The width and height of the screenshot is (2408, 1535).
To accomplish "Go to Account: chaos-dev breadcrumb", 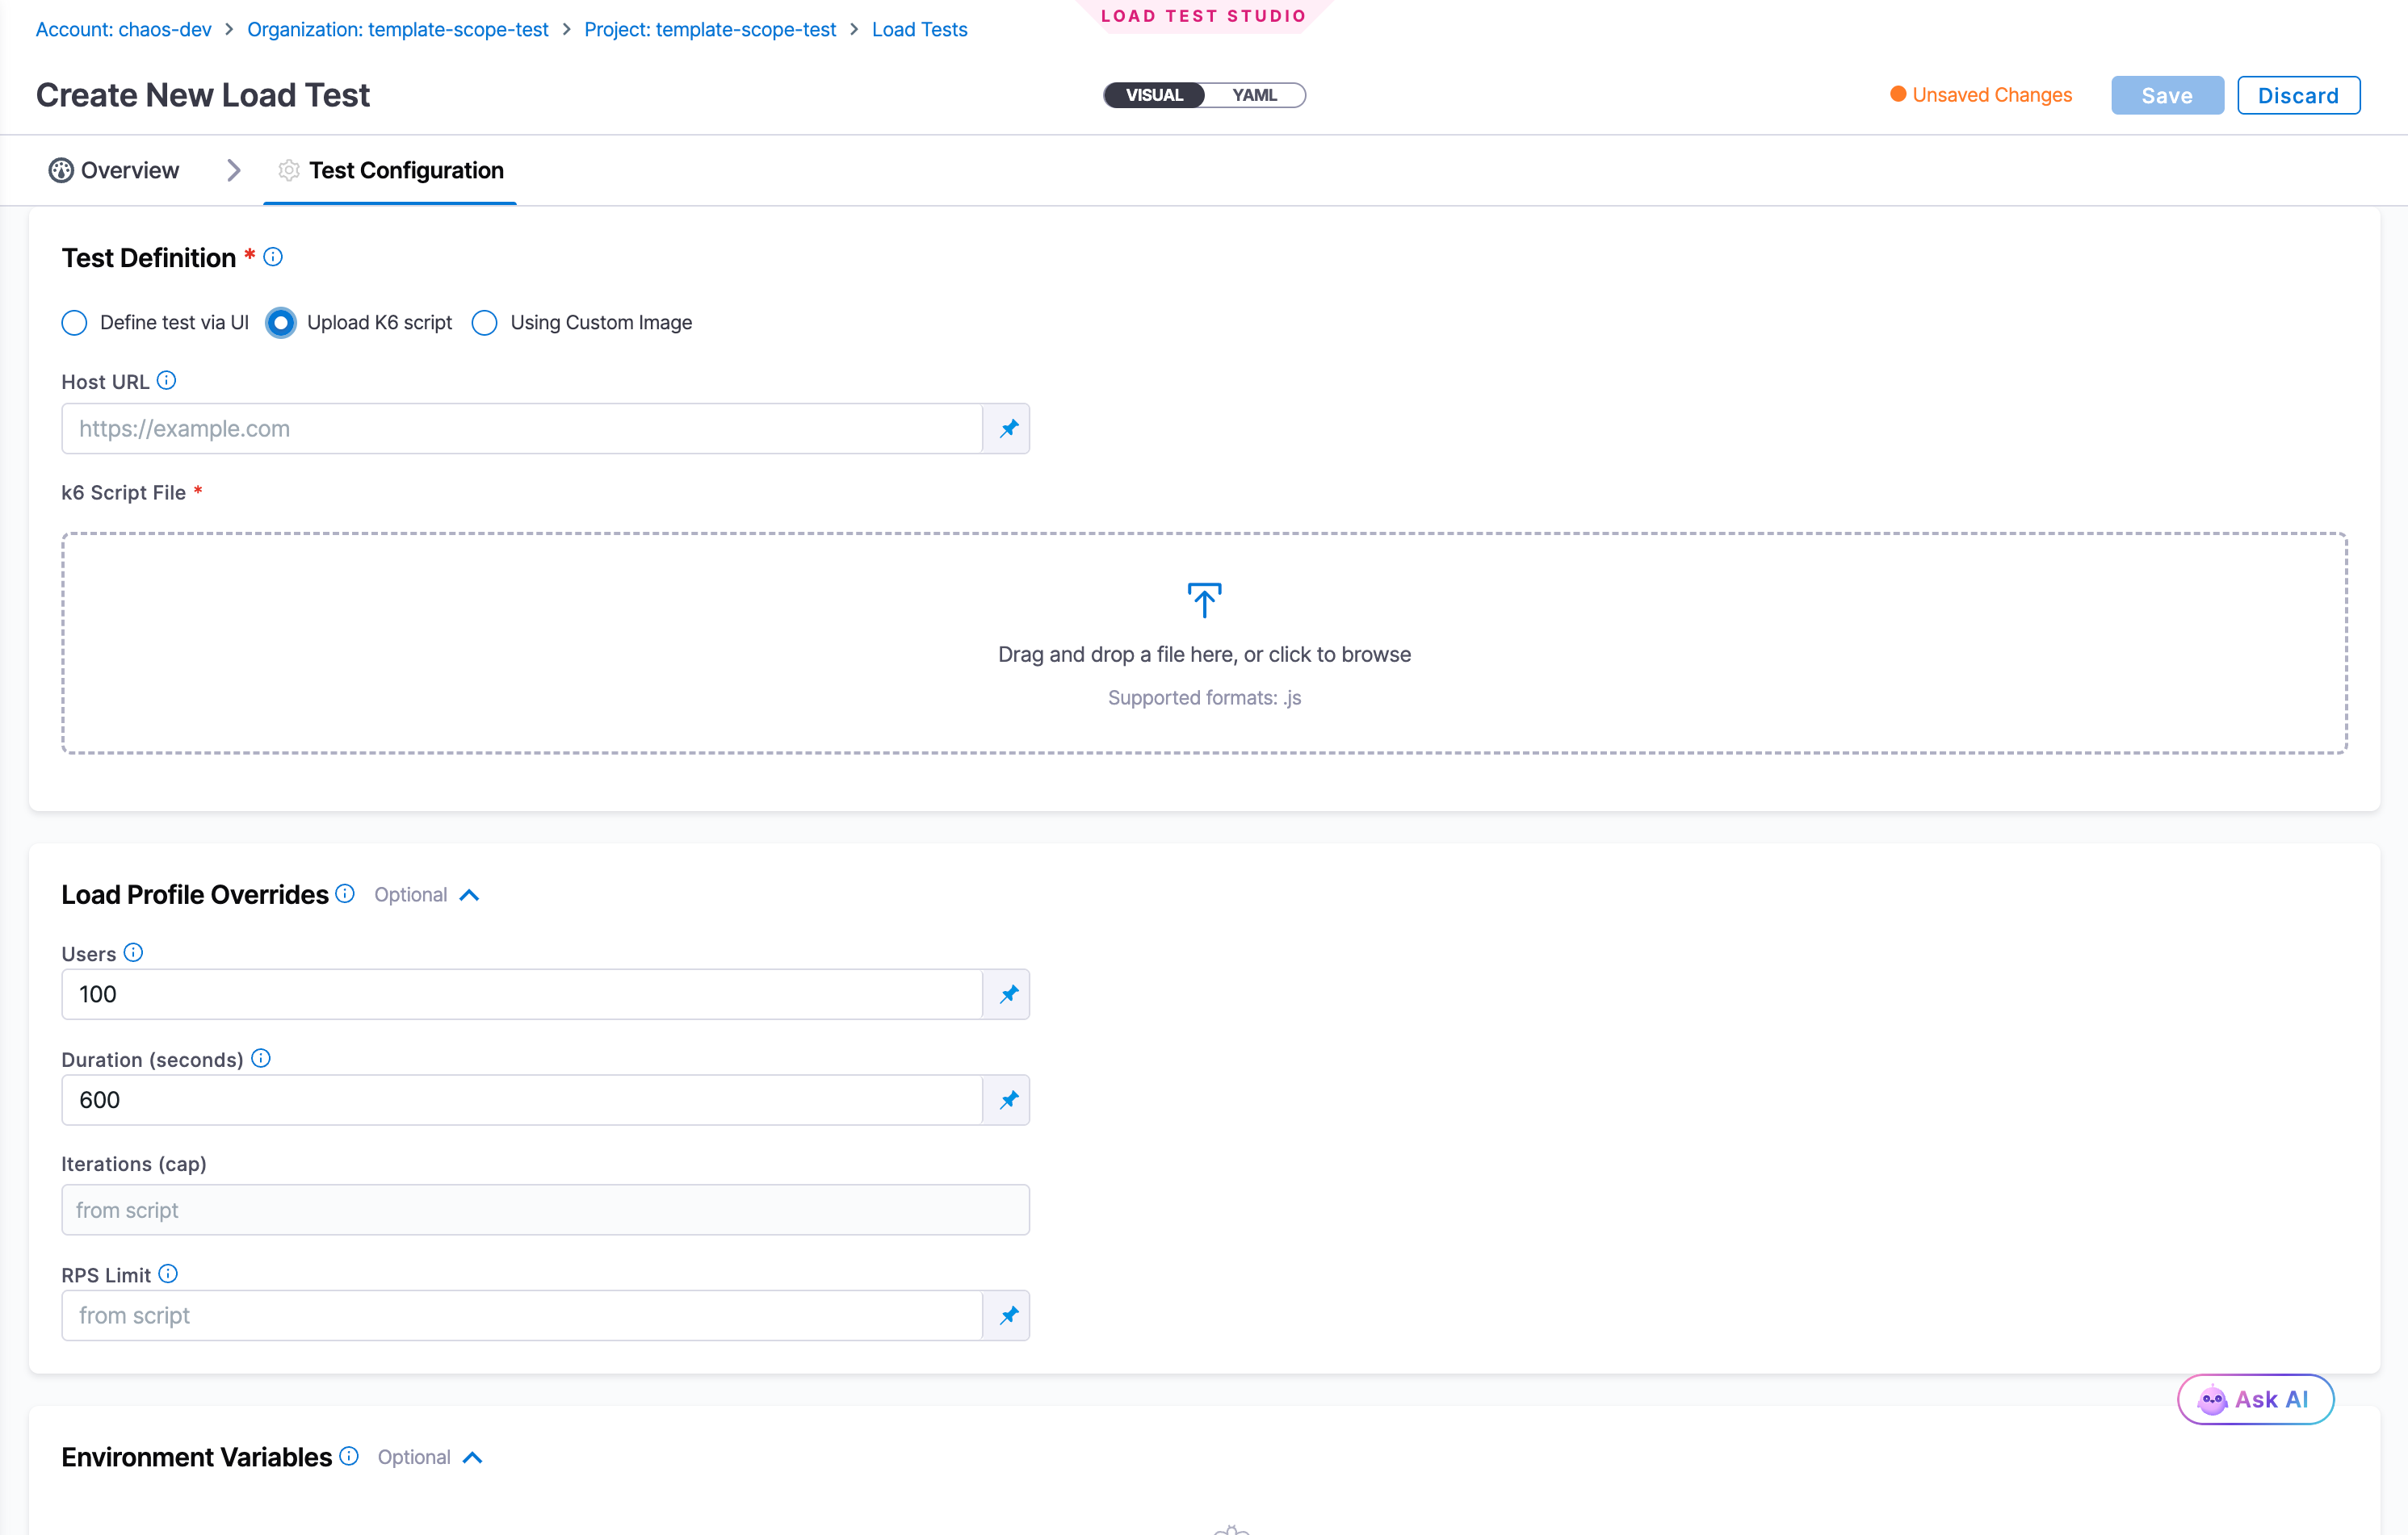I will [x=123, y=30].
